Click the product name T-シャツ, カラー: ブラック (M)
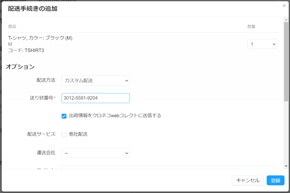290x193 pixels. click(40, 38)
